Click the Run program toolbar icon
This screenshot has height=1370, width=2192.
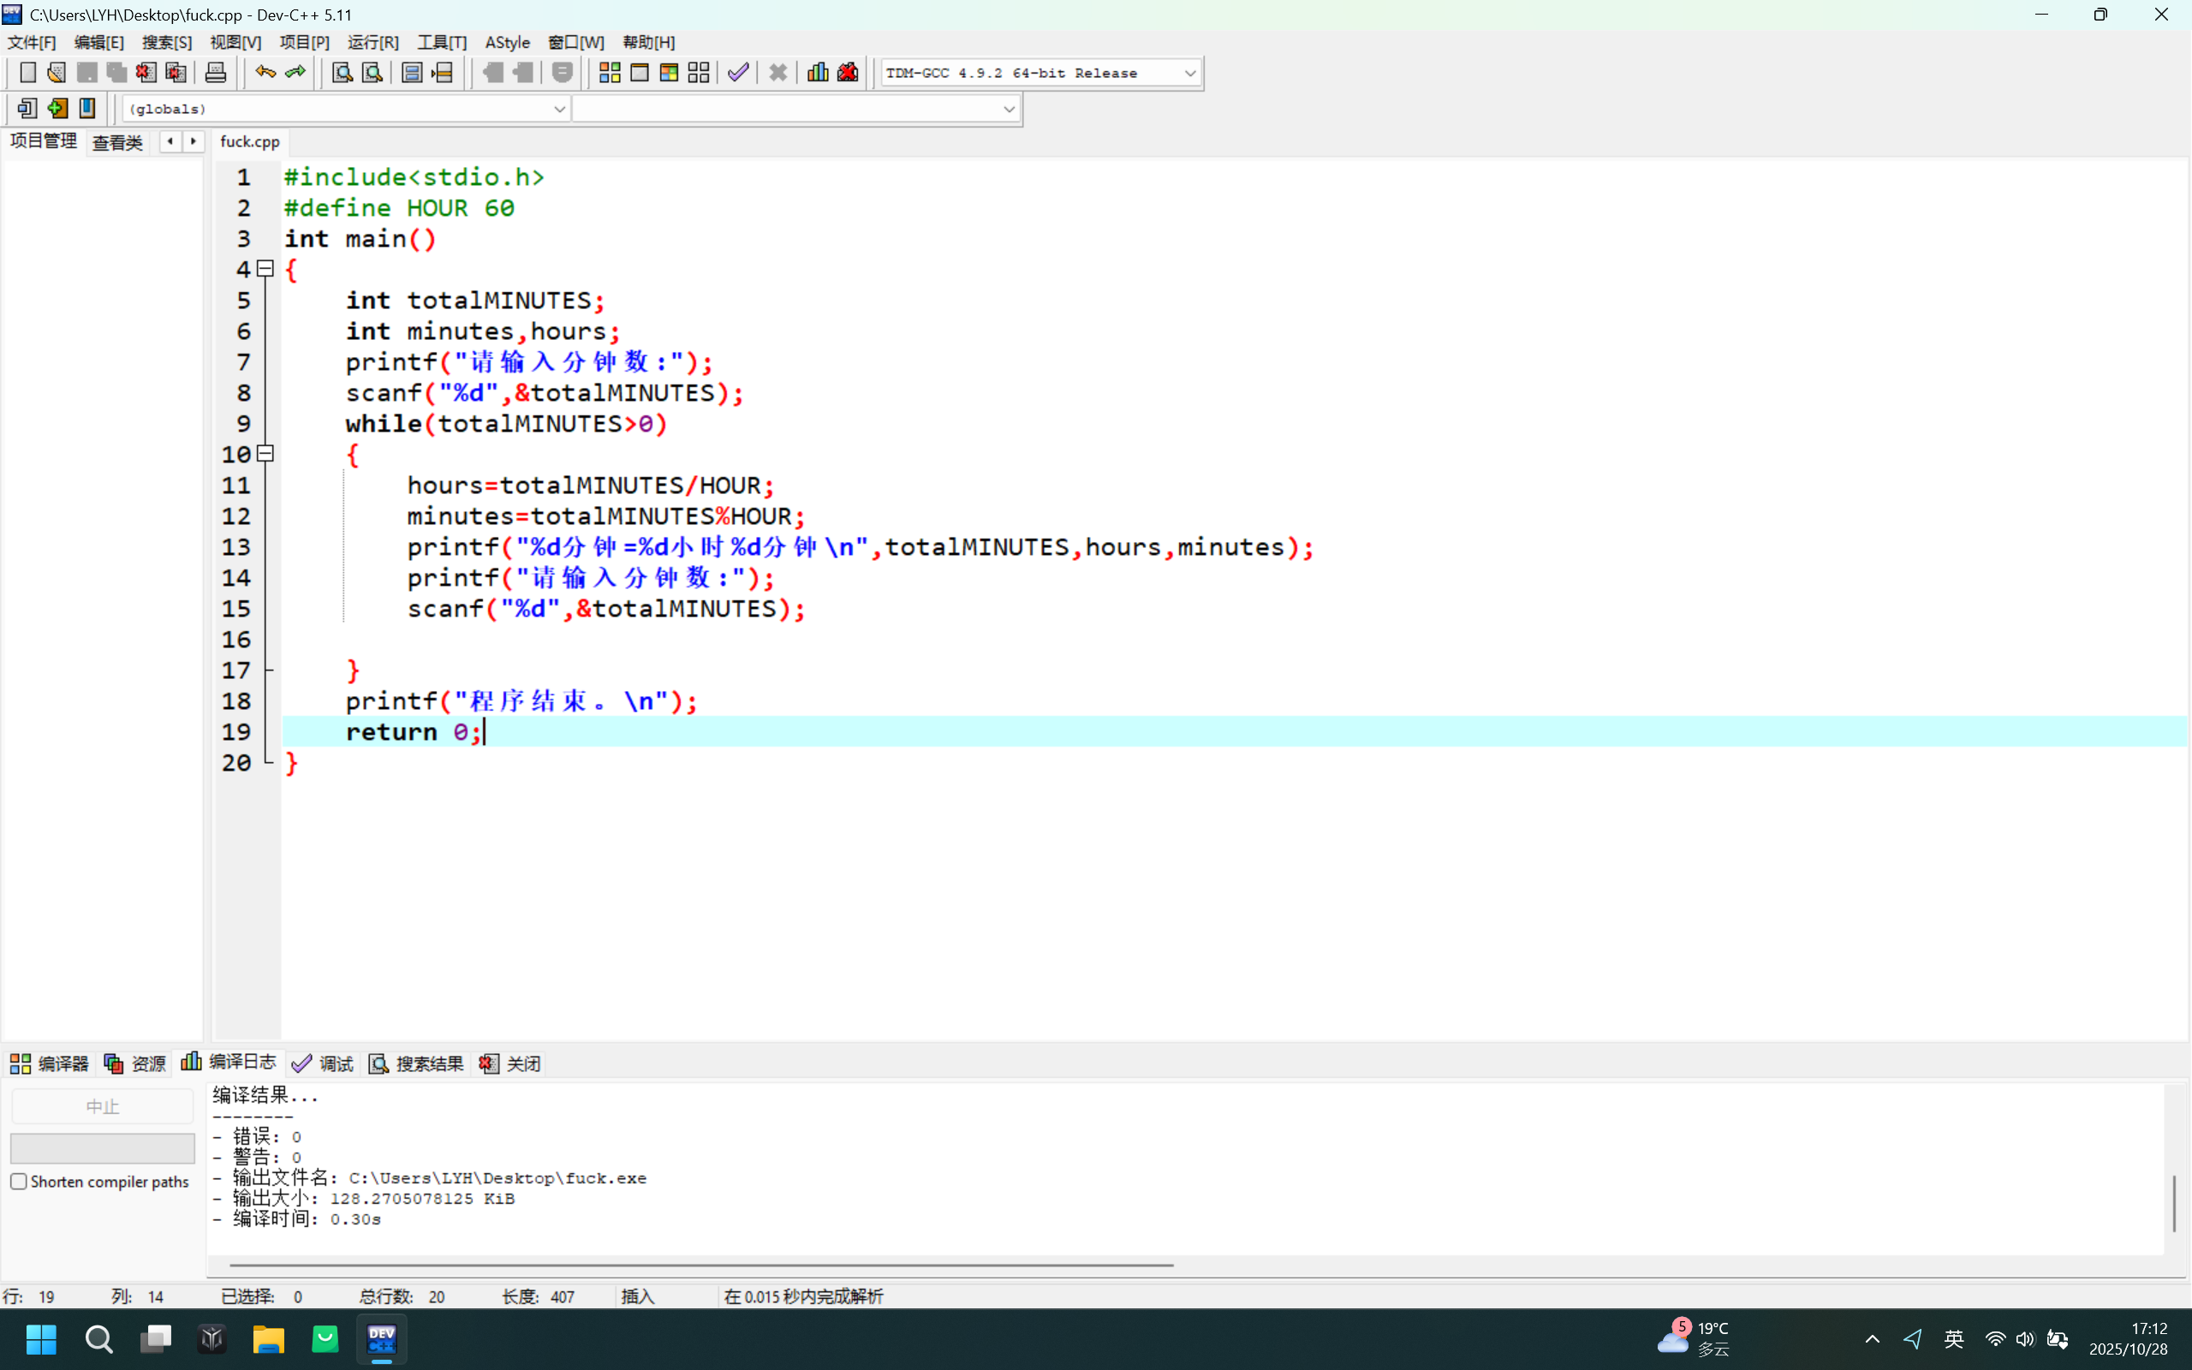(640, 73)
